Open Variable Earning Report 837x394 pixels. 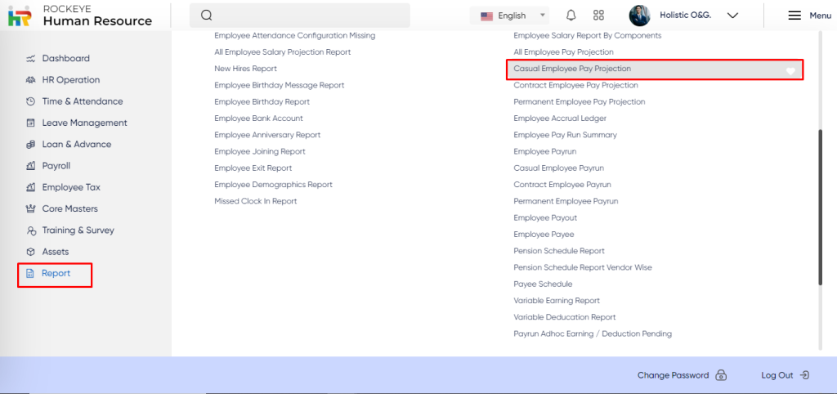coord(557,301)
